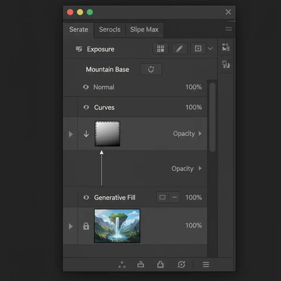Click the grid view icon beside Exposure
Screen dimensions: 281x281
[x=161, y=49]
